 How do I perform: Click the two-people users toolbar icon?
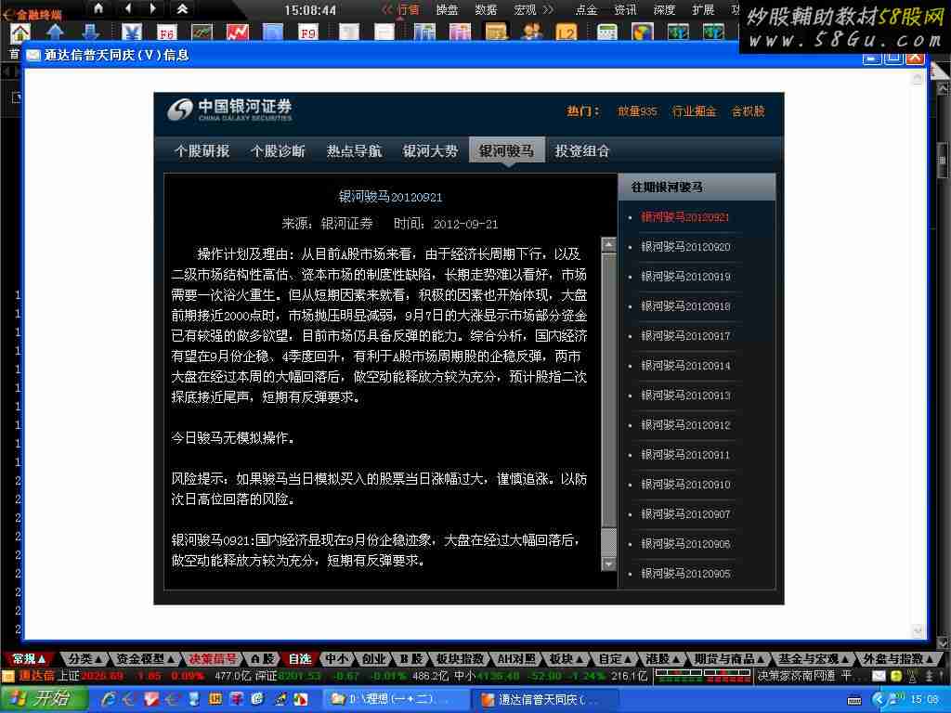click(531, 32)
